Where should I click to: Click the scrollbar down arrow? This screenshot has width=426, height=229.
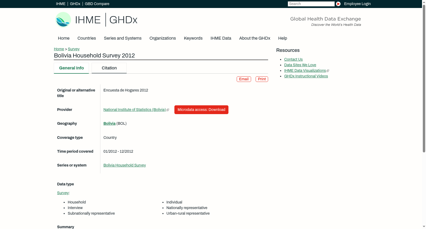tap(424, 227)
